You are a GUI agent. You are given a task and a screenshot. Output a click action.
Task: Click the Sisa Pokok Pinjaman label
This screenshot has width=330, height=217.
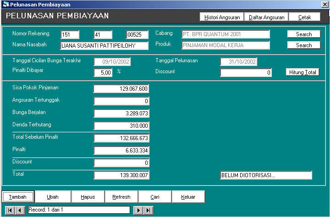coord(35,87)
